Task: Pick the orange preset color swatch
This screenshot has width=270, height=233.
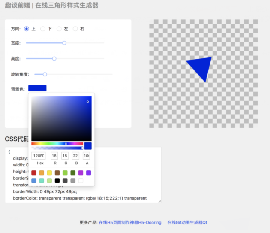Action: (x=42, y=172)
